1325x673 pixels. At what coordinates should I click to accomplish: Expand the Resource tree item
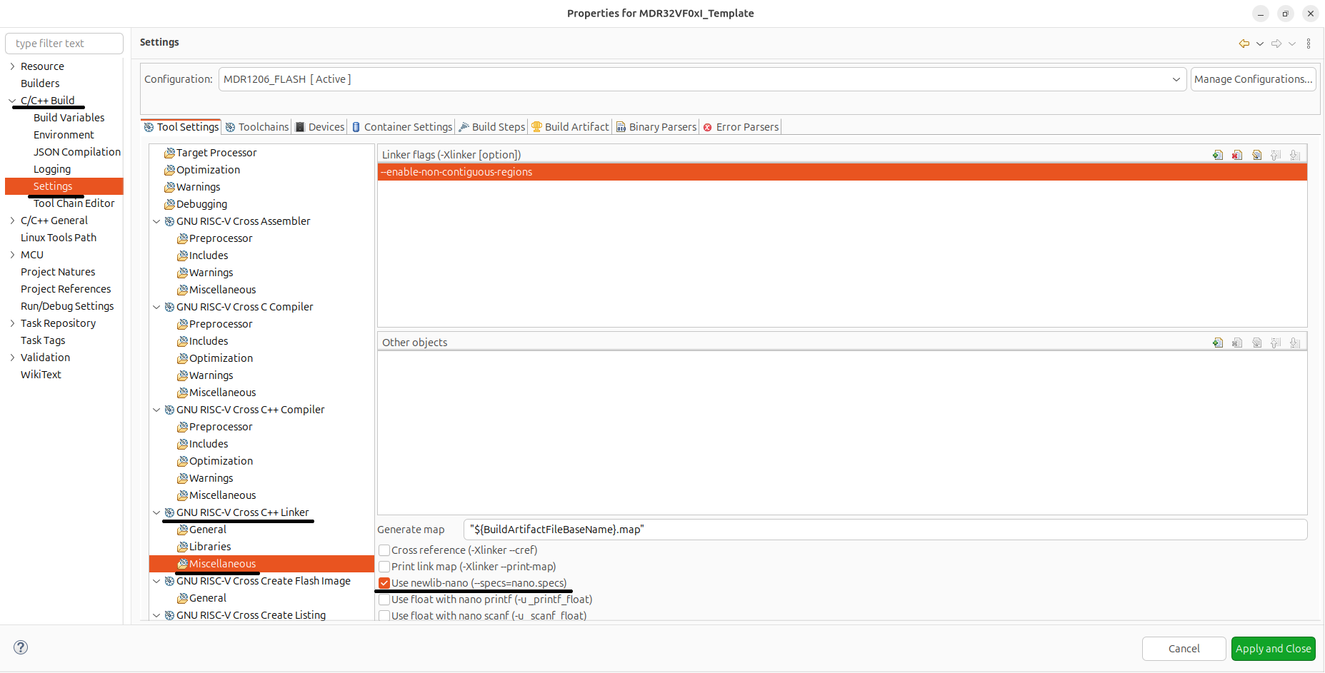pos(12,66)
